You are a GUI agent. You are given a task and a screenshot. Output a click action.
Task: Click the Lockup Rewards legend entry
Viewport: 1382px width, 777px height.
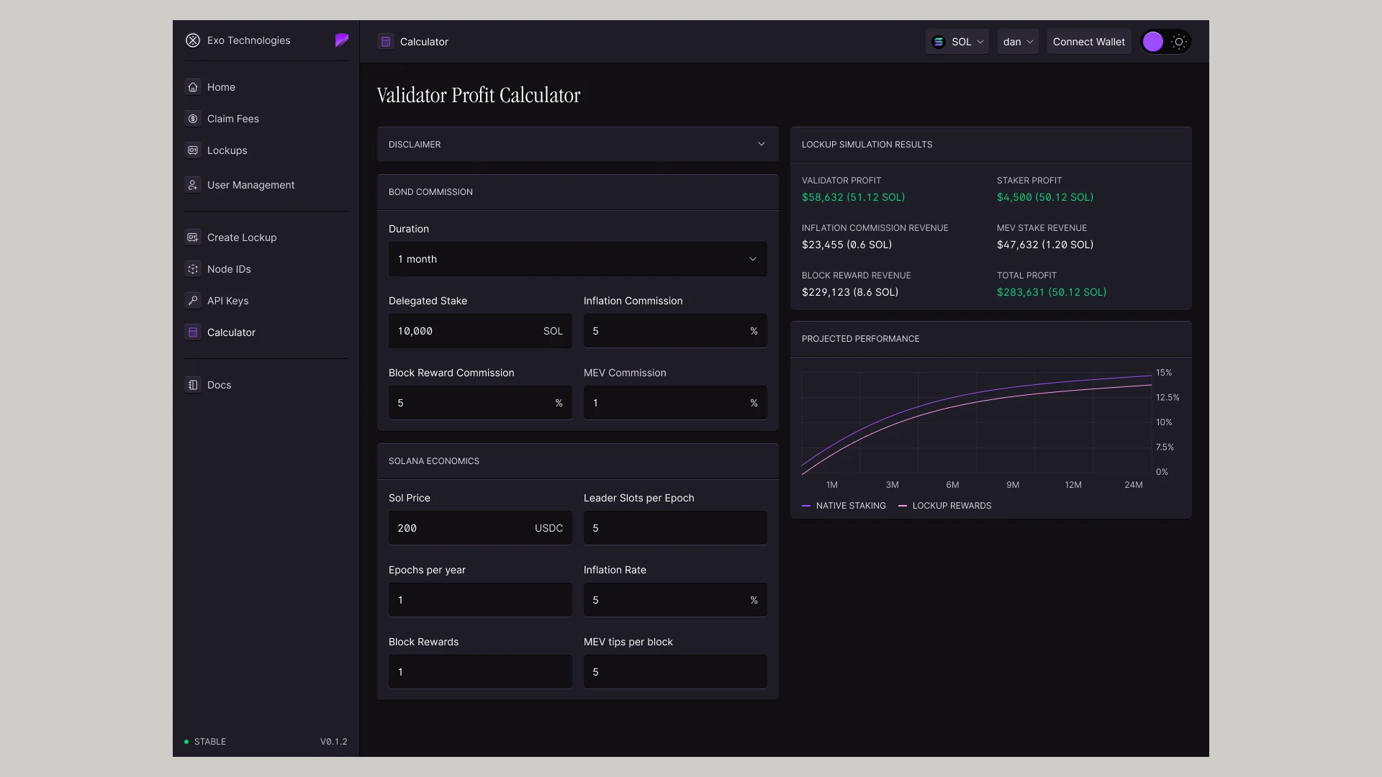[945, 506]
